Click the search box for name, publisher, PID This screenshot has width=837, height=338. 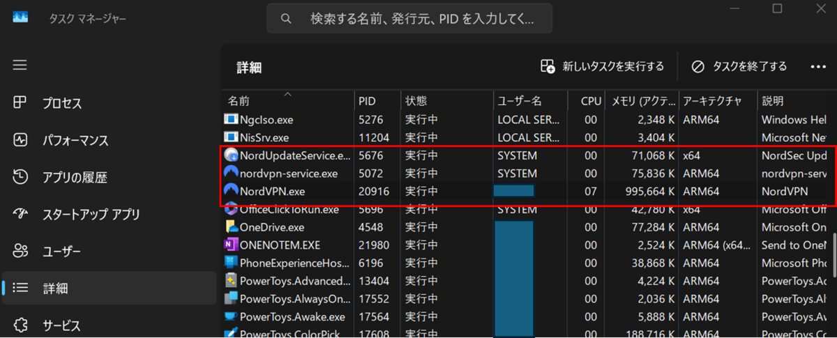(409, 18)
